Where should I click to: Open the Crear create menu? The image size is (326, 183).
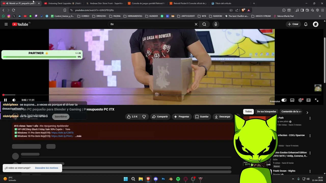[x=293, y=24]
